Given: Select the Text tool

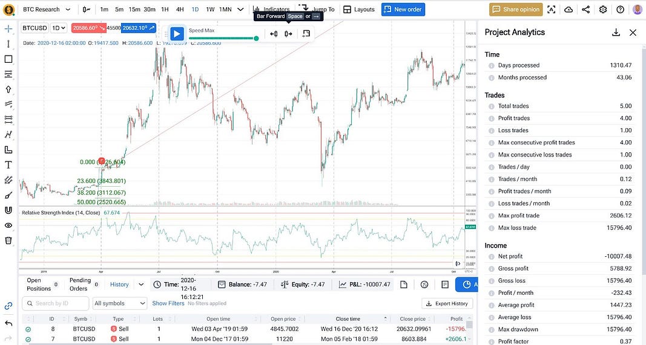Looking at the screenshot, I should click(8, 165).
